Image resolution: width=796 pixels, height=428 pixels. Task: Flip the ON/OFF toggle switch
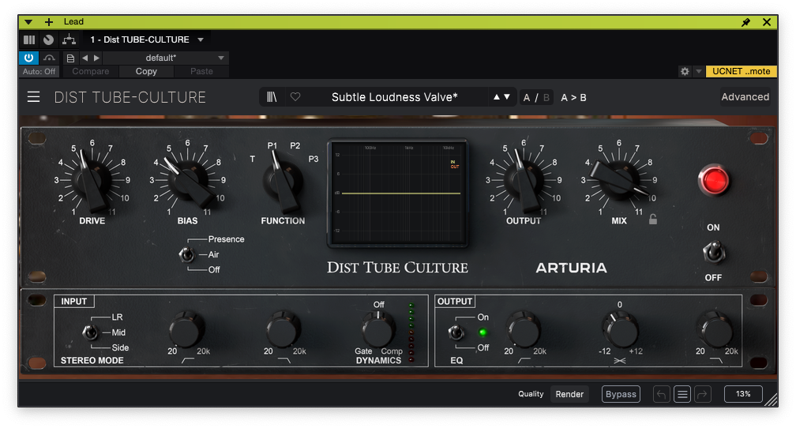(714, 253)
